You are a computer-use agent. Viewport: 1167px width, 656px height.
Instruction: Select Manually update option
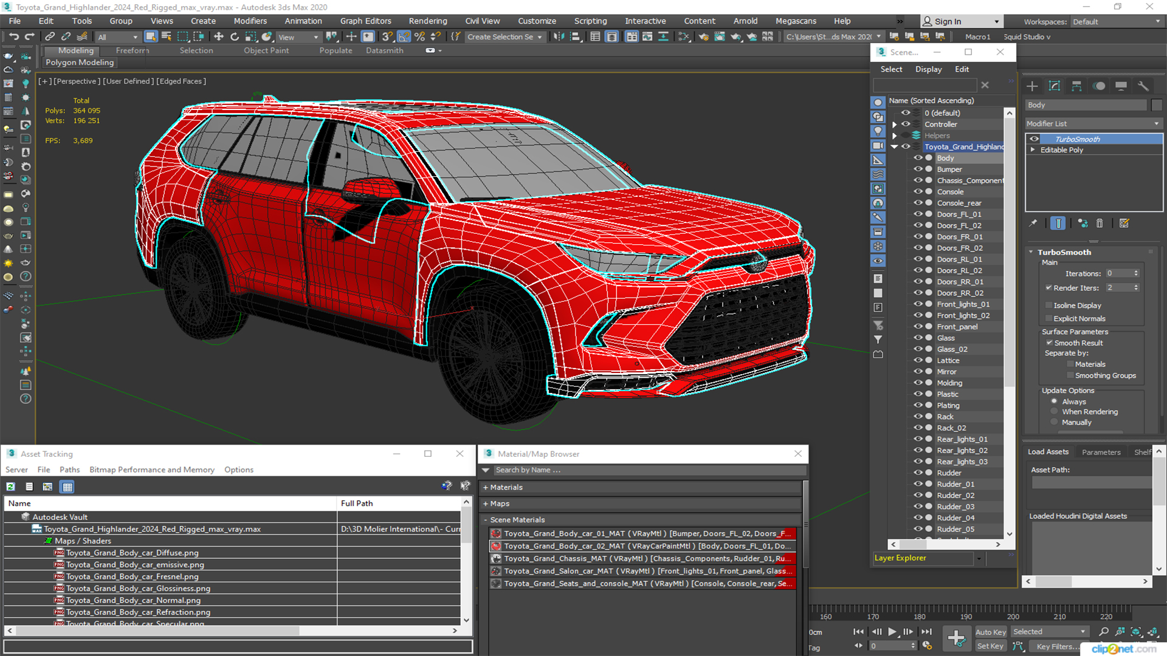point(1055,422)
